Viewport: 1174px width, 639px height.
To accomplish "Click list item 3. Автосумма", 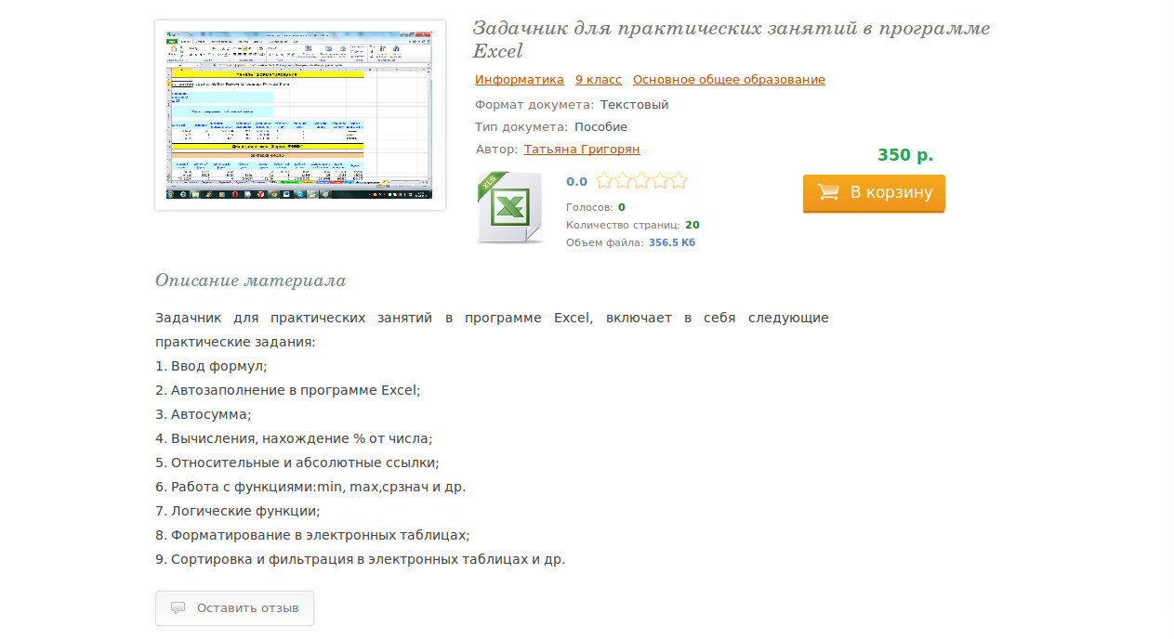I will click(x=204, y=414).
